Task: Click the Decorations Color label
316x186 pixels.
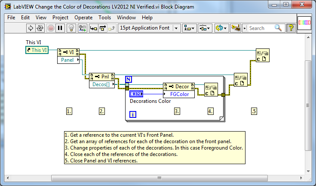Action: tap(150, 101)
